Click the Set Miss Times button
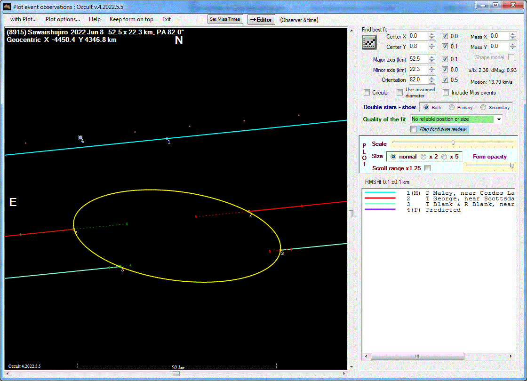Viewport: 527px width, 381px height. [x=225, y=19]
